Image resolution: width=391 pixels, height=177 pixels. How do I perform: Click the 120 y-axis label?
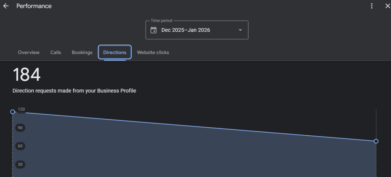21,109
